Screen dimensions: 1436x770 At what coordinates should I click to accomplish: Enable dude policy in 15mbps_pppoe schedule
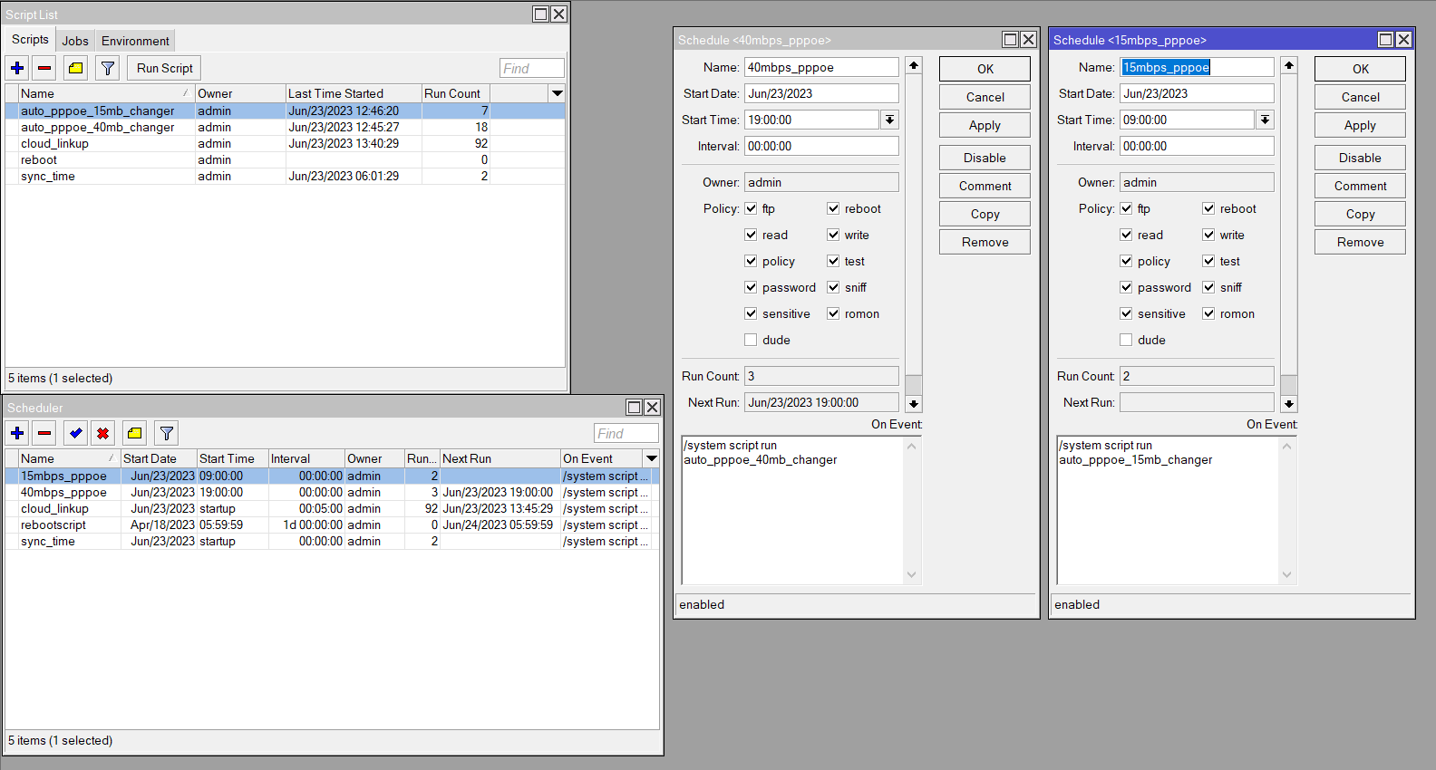(1126, 340)
